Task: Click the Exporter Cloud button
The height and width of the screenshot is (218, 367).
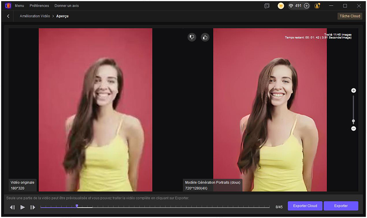Action: [x=305, y=206]
